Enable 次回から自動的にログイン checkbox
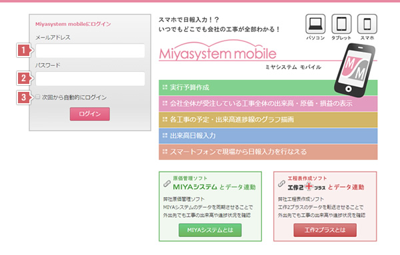Viewport: 400px width, 255px height. [38, 97]
